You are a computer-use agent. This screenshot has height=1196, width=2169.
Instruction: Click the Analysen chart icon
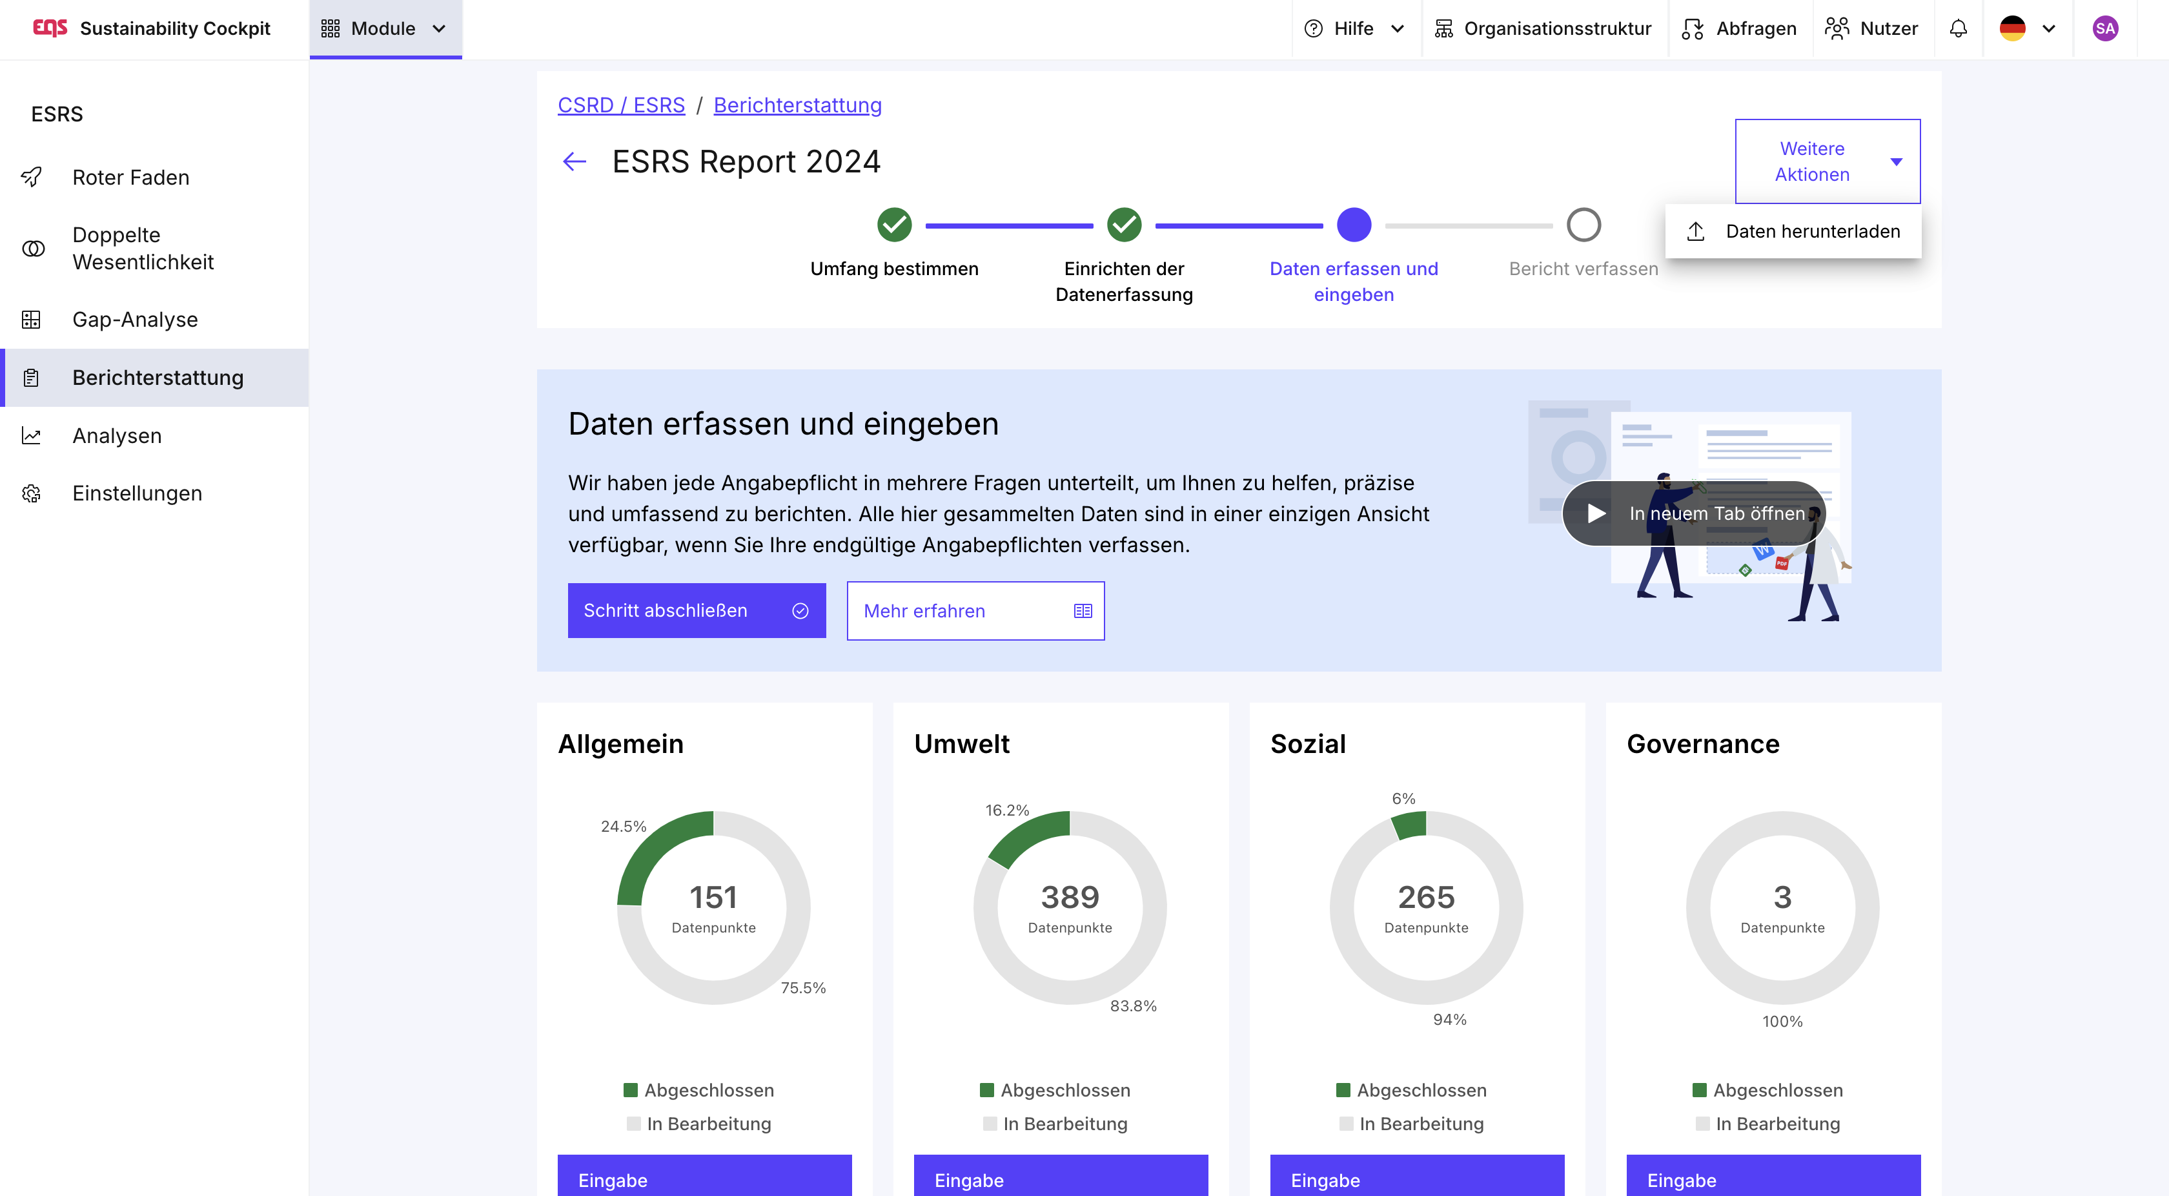(31, 435)
